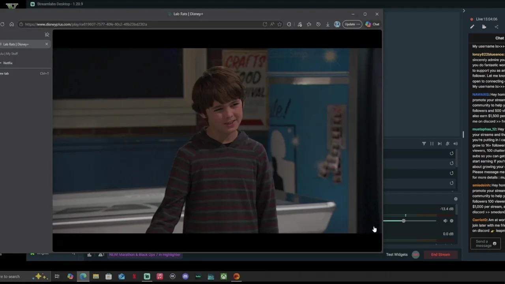Image resolution: width=505 pixels, height=284 pixels.
Task: Click the browser home icon
Action: pos(11,24)
